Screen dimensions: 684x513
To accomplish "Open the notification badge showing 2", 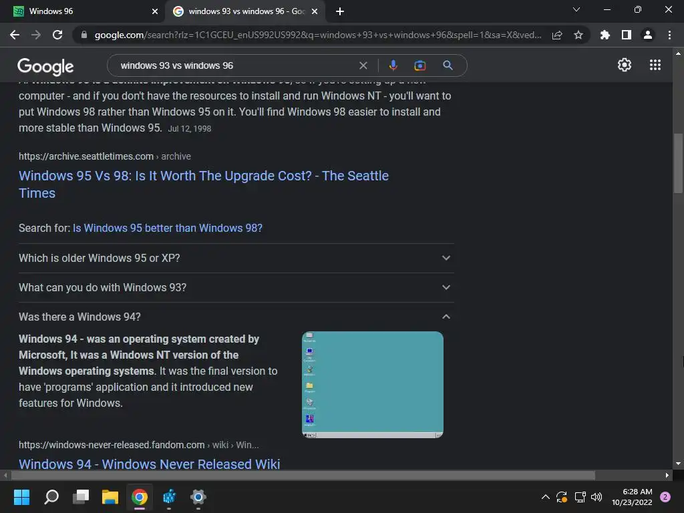I will coord(665,497).
